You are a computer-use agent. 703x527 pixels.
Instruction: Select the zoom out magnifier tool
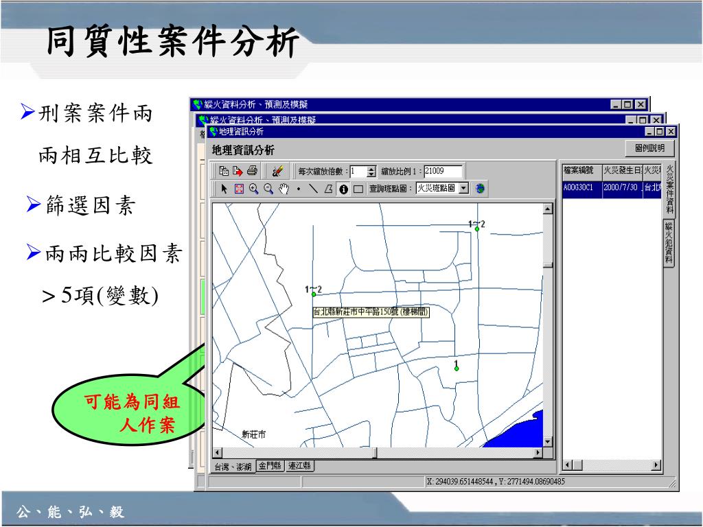pos(268,189)
